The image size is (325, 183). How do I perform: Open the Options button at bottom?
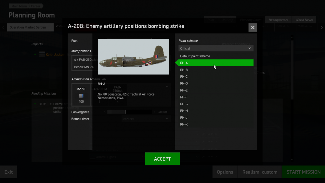[225, 172]
